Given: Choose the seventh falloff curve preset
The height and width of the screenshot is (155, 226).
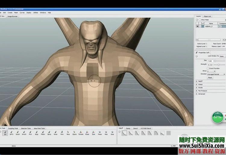Looking at the screenshot, I should tap(162, 133).
